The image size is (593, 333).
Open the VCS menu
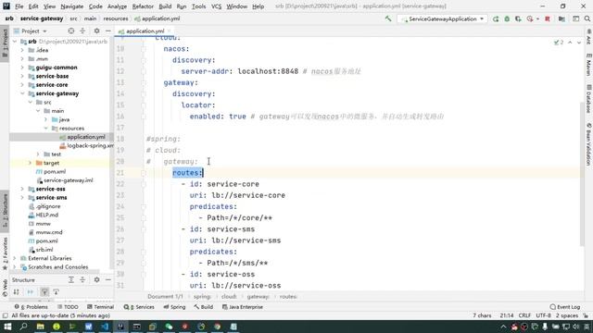point(216,6)
